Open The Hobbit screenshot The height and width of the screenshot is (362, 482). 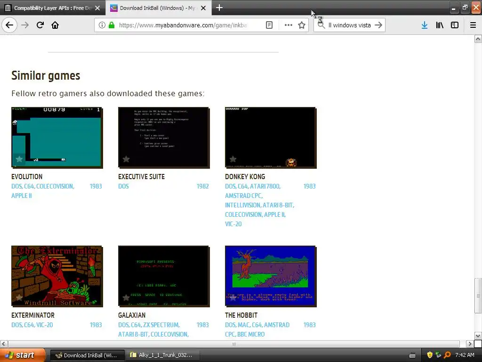(x=271, y=276)
